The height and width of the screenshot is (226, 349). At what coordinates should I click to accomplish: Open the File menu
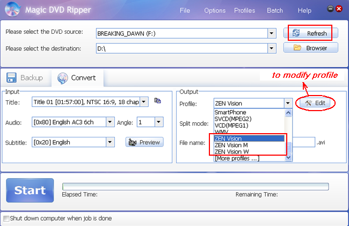coord(185,10)
